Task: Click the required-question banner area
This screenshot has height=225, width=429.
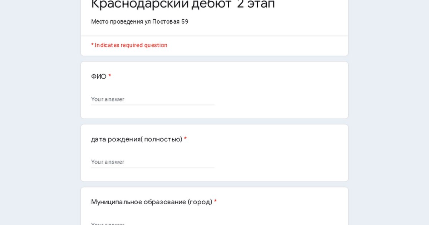Action: 214,45
